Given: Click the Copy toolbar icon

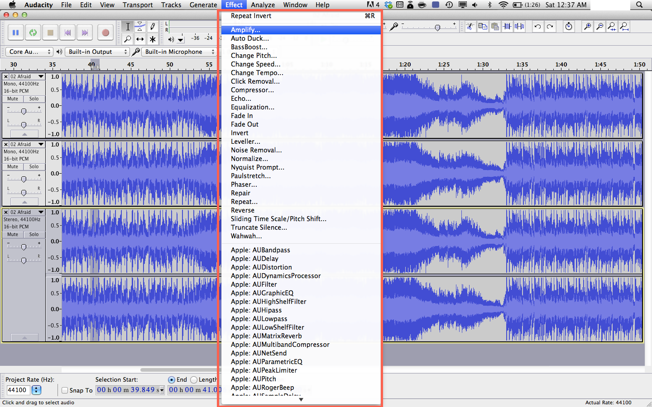Looking at the screenshot, I should pos(483,27).
